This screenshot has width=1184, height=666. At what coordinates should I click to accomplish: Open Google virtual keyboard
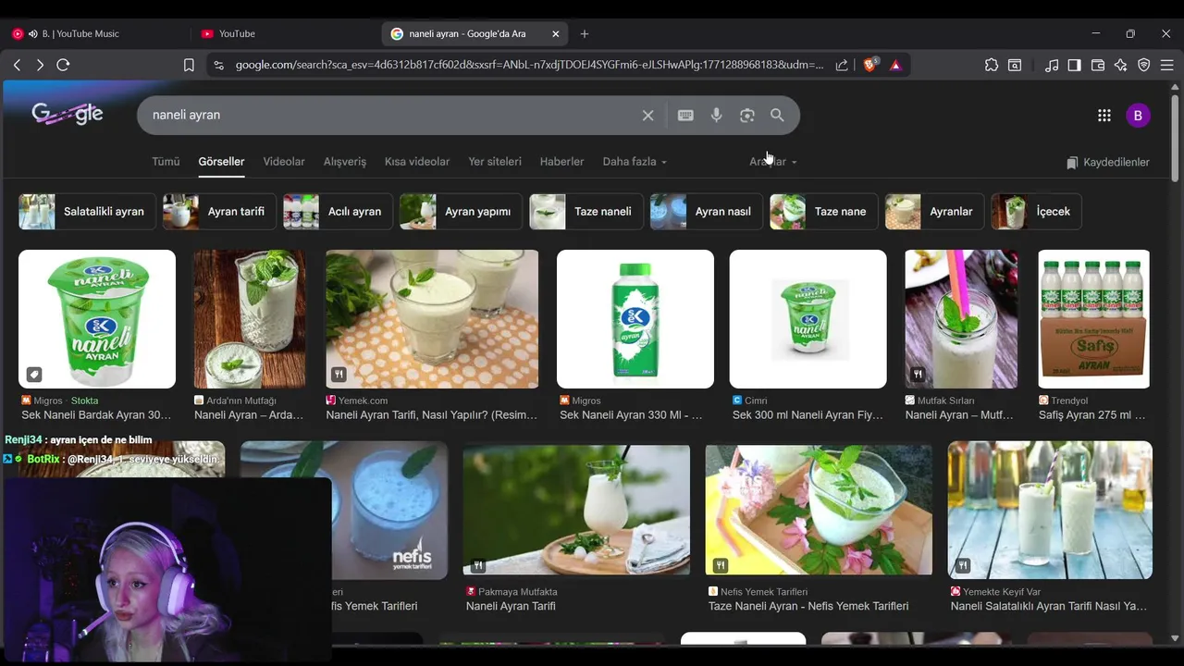pos(685,116)
